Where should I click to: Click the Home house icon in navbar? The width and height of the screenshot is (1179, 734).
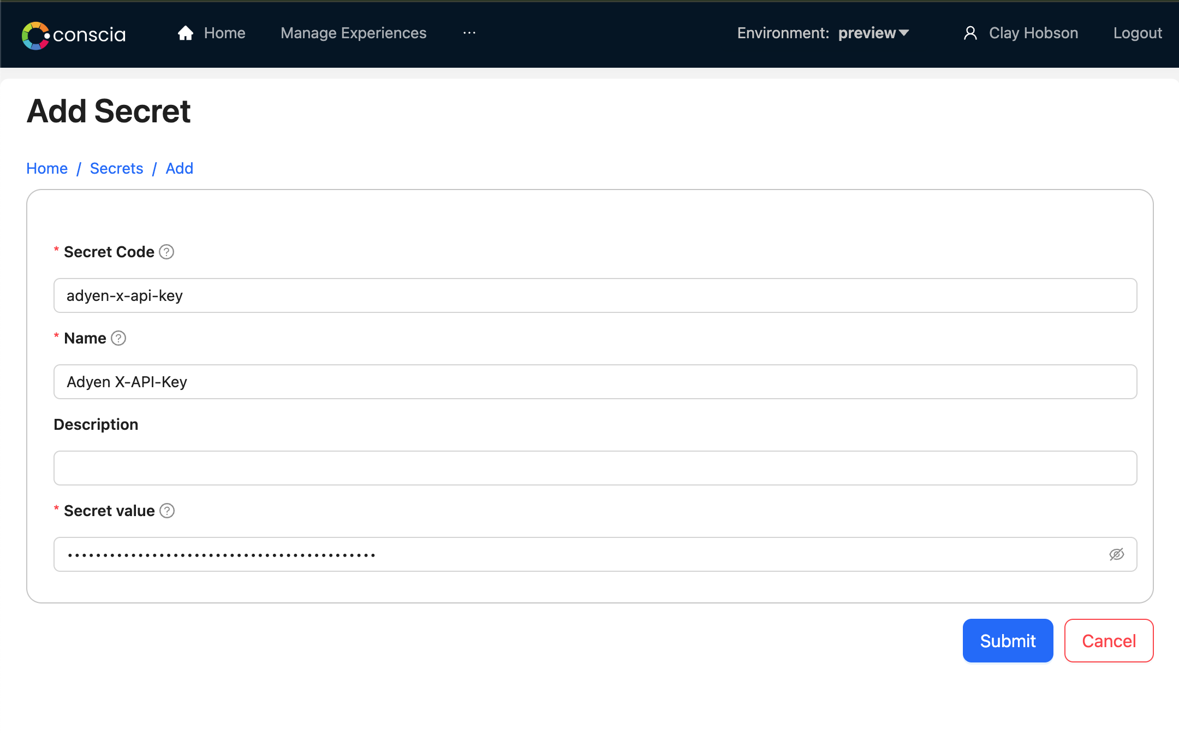(x=186, y=33)
